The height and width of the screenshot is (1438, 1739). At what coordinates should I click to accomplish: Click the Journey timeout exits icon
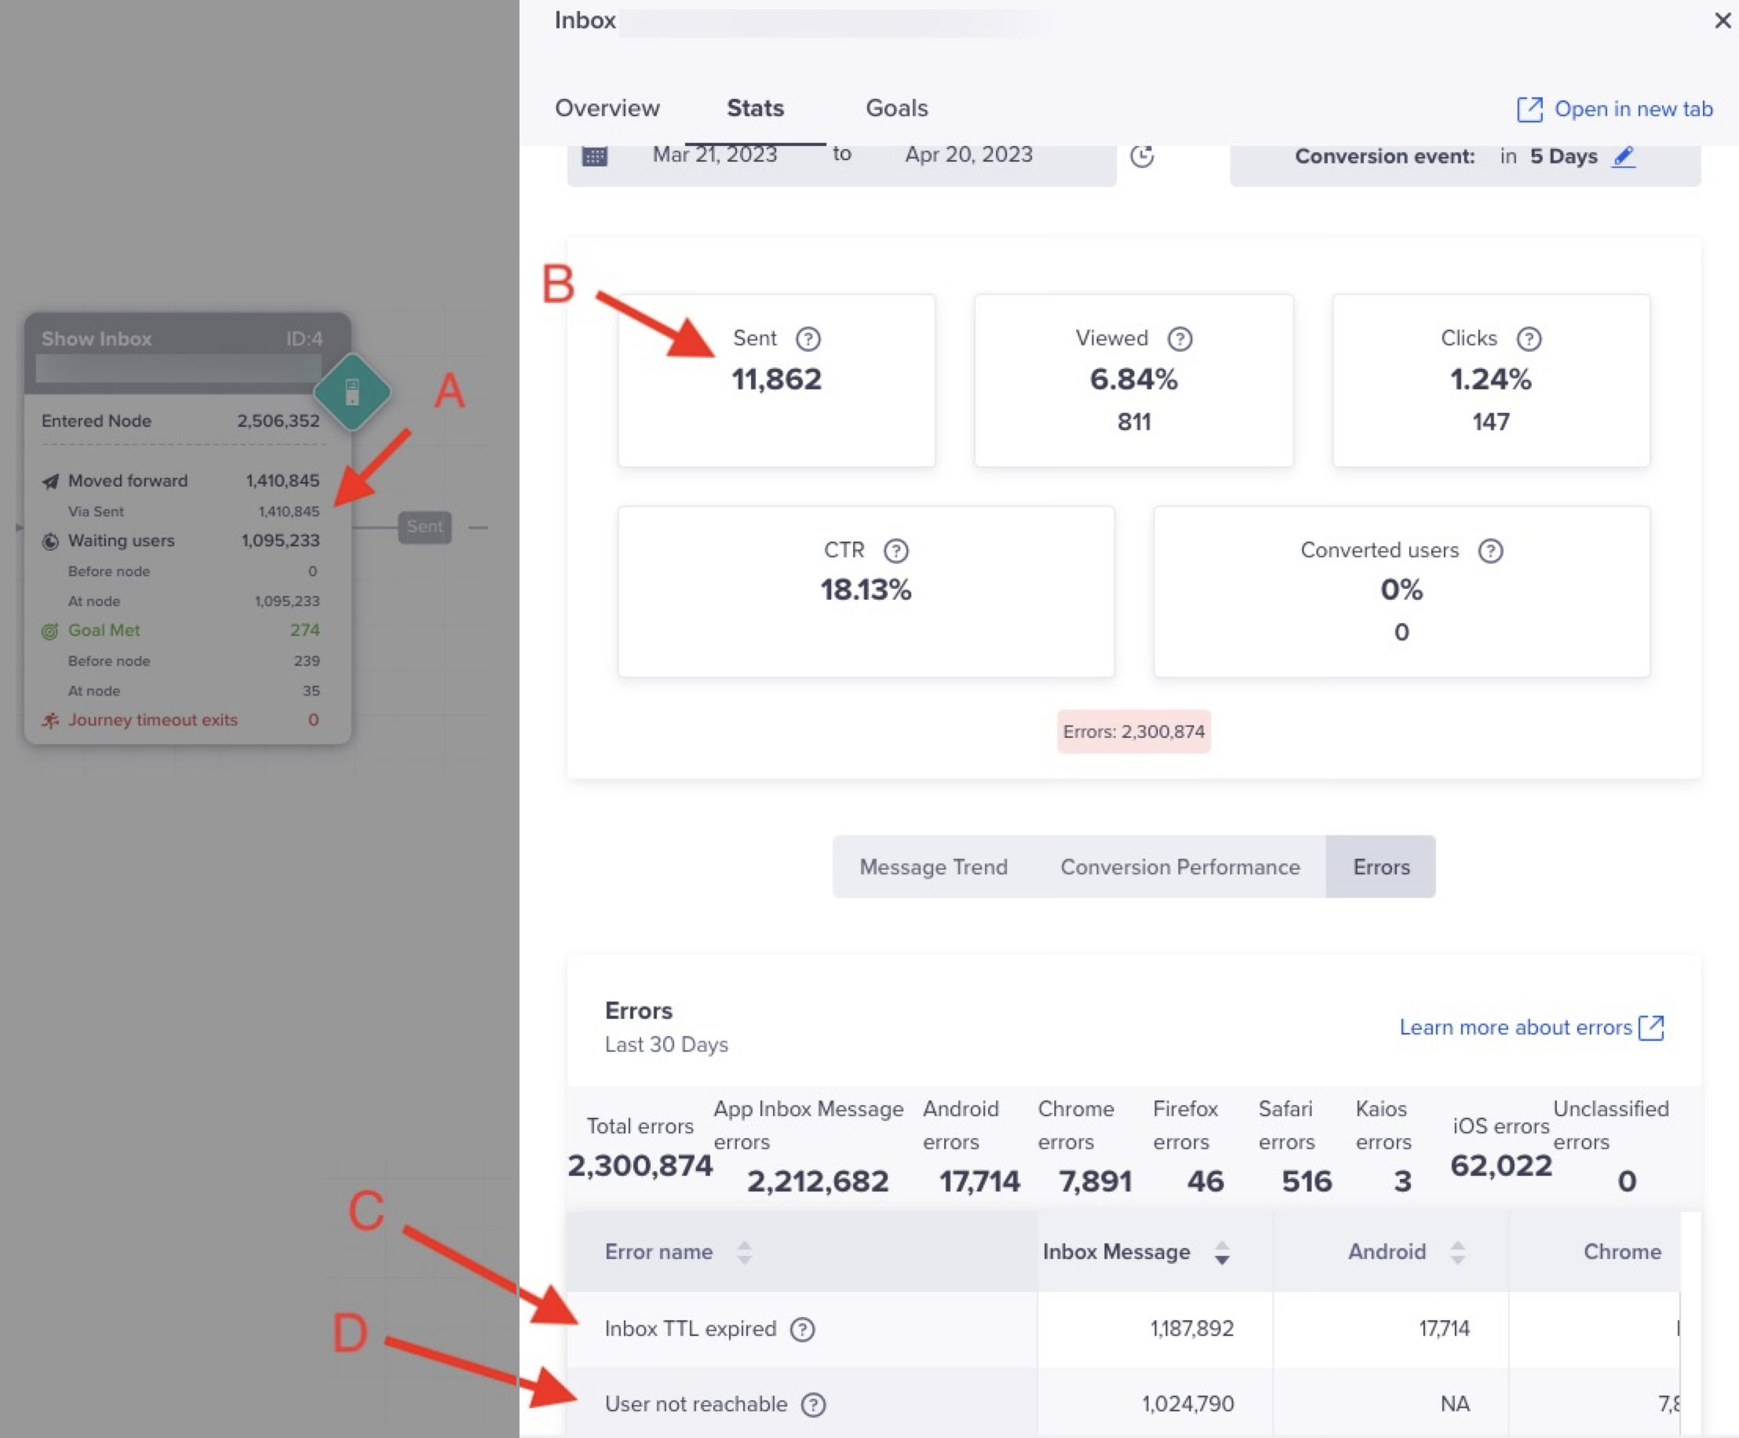coord(52,720)
